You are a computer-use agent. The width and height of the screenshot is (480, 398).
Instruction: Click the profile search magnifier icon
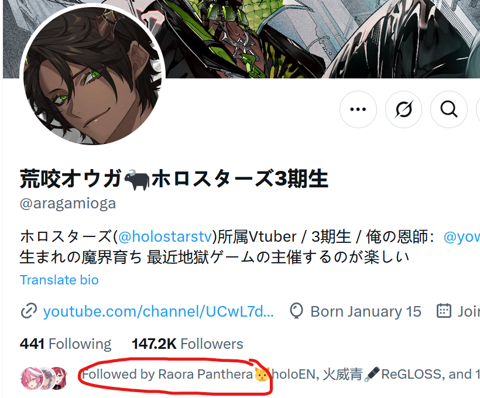(x=449, y=109)
